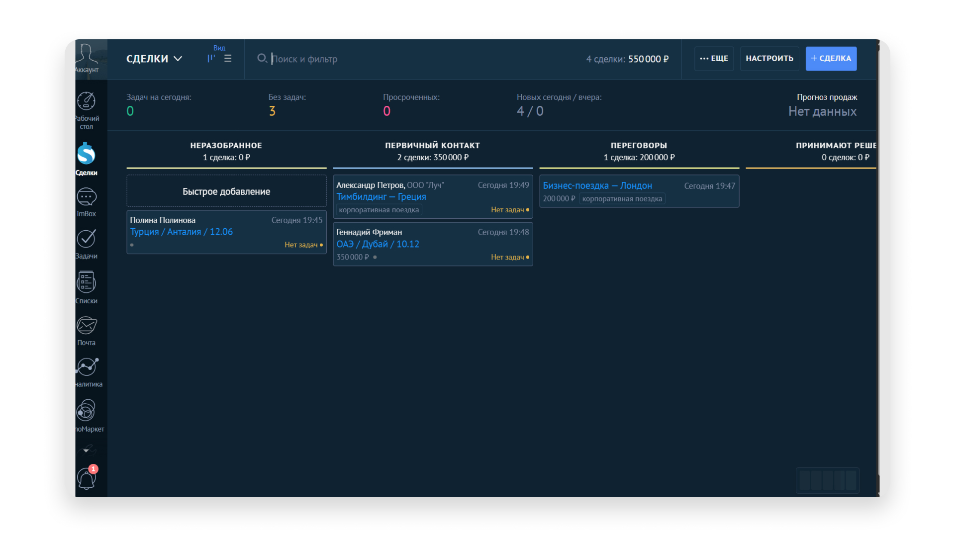The height and width of the screenshot is (537, 955).
Task: Open the Account profile icon
Action: [x=87, y=57]
